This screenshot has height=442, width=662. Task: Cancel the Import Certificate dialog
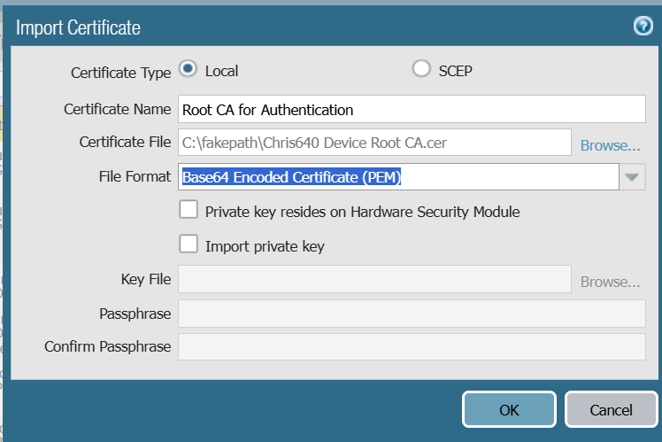coord(611,410)
